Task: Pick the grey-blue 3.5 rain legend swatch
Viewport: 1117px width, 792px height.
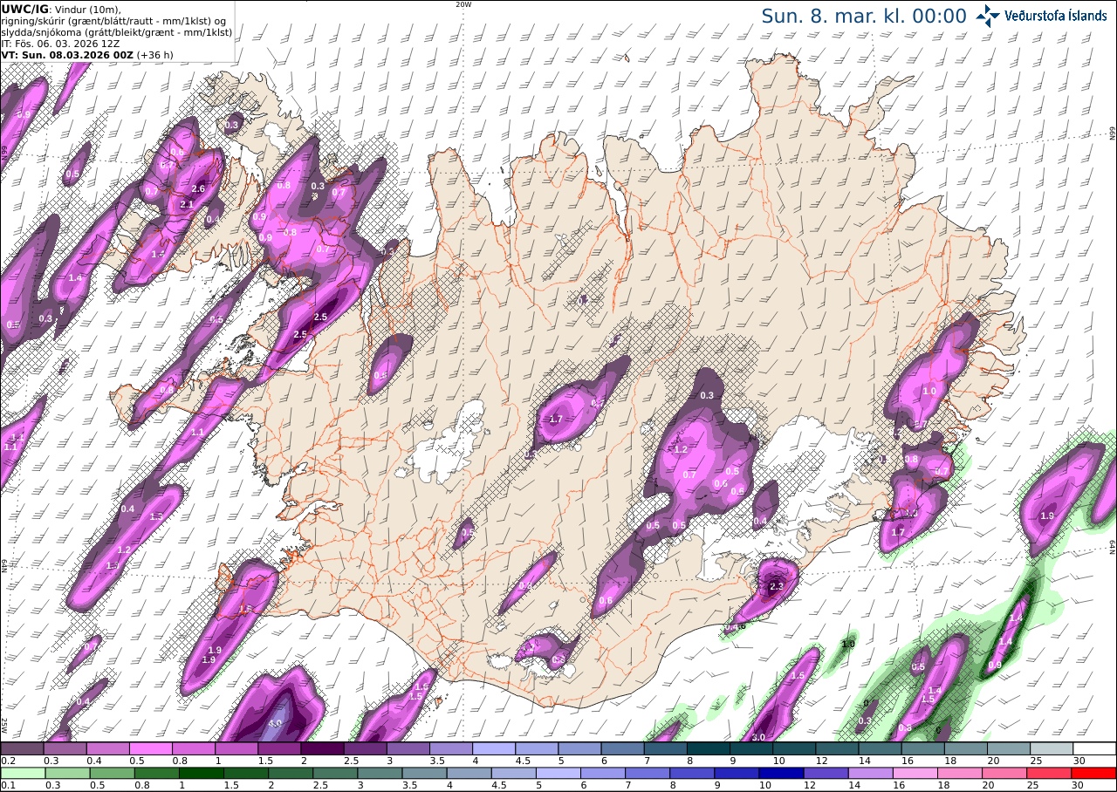Action: (424, 773)
